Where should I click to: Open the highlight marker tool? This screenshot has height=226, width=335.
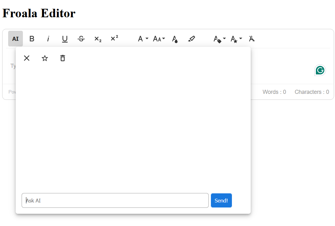[191, 38]
